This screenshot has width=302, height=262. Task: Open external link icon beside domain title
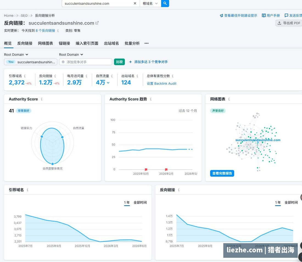(97, 23)
